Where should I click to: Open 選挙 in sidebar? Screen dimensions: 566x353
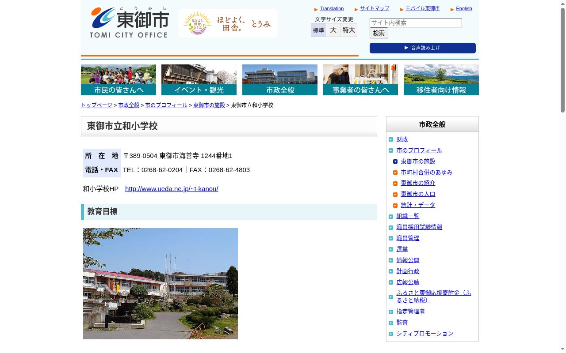click(x=402, y=249)
